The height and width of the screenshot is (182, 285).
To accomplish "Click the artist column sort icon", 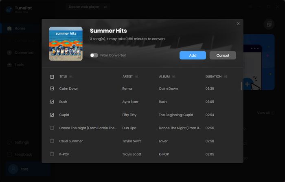I will click(x=137, y=76).
